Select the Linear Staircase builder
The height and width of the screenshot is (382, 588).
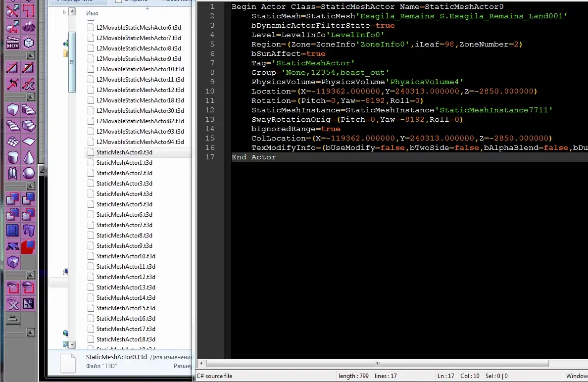[29, 125]
